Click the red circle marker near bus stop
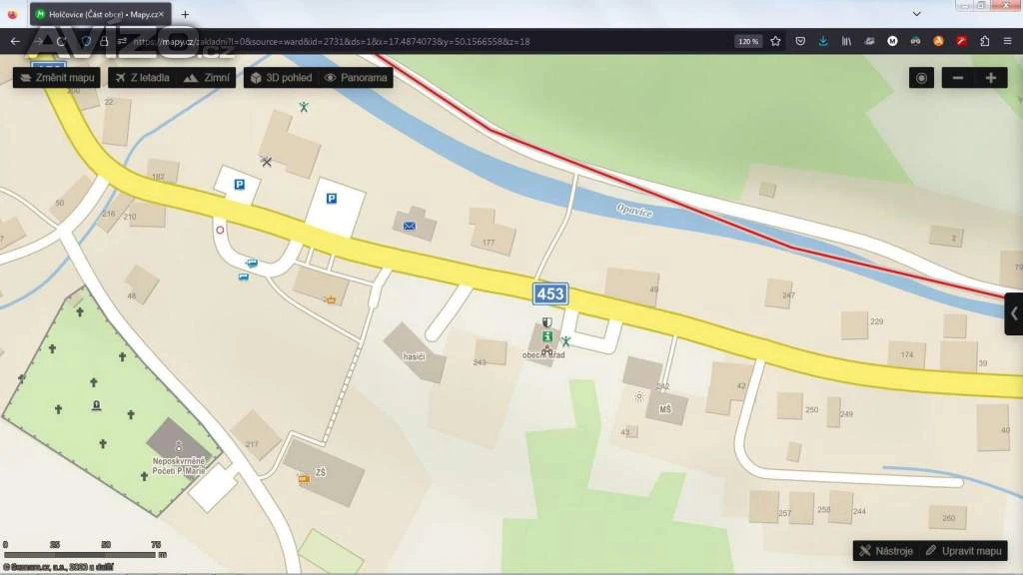 220,231
